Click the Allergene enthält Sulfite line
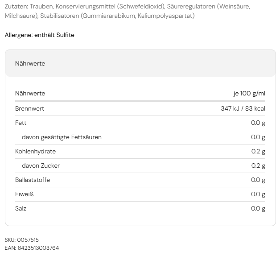 click(x=40, y=35)
